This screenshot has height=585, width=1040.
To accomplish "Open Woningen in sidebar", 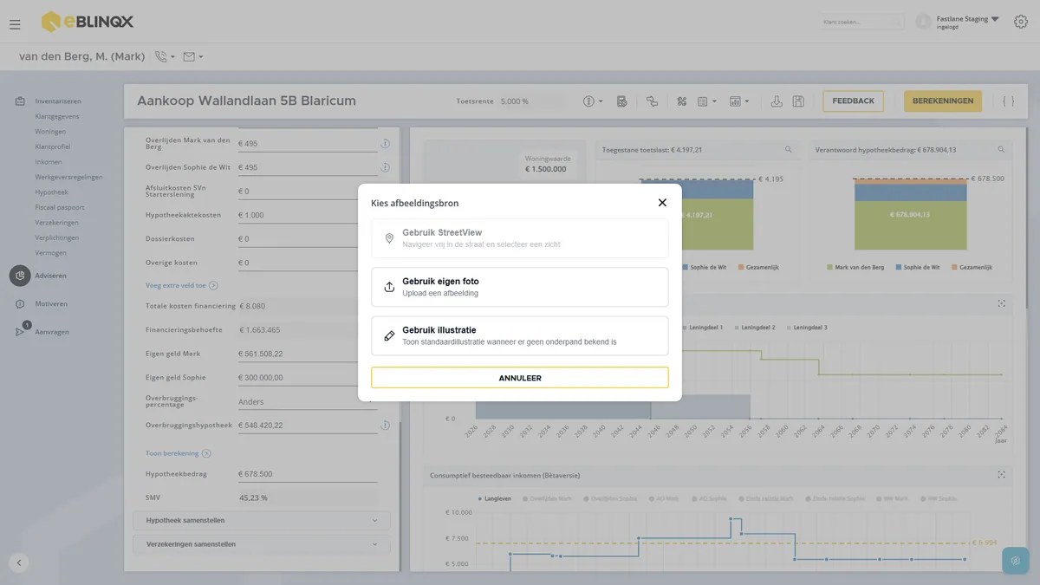I will 50,132.
